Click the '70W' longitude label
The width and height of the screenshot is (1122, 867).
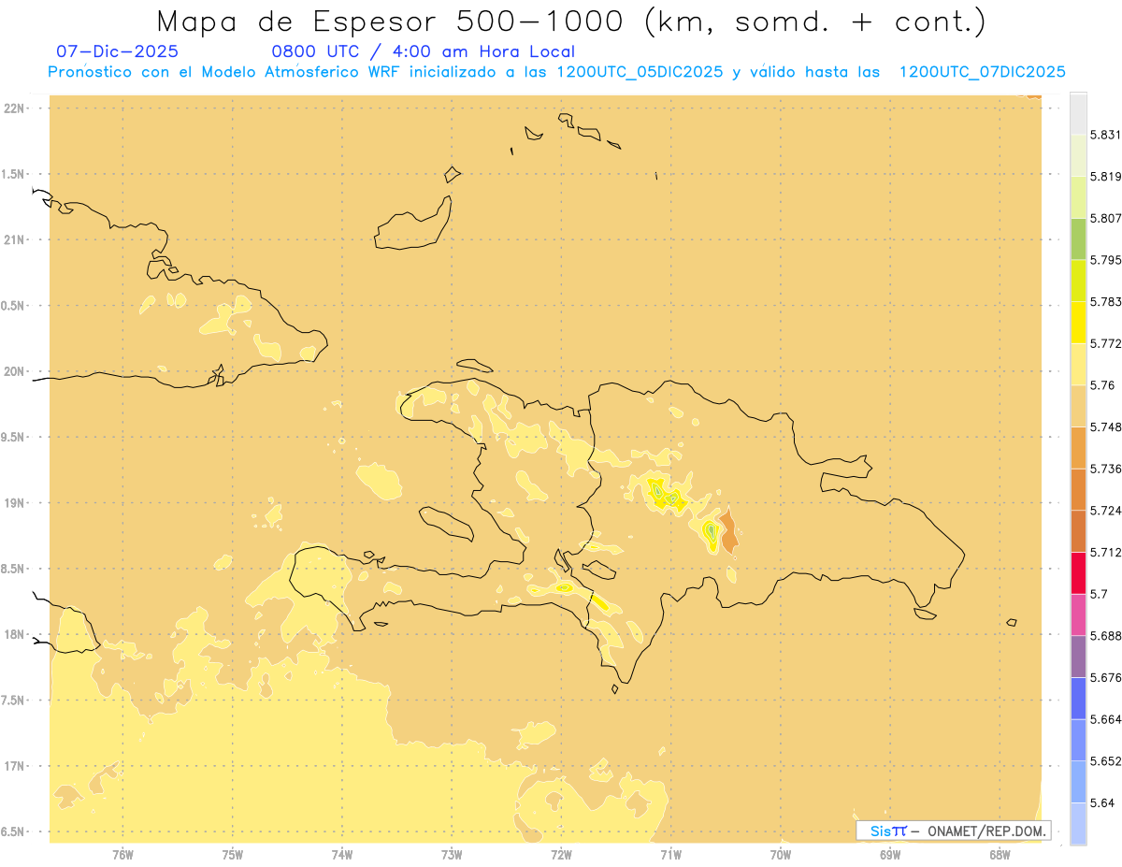tap(781, 855)
